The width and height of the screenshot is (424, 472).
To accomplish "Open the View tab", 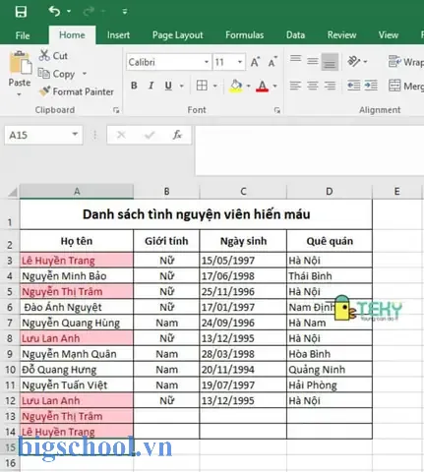I will (x=389, y=35).
